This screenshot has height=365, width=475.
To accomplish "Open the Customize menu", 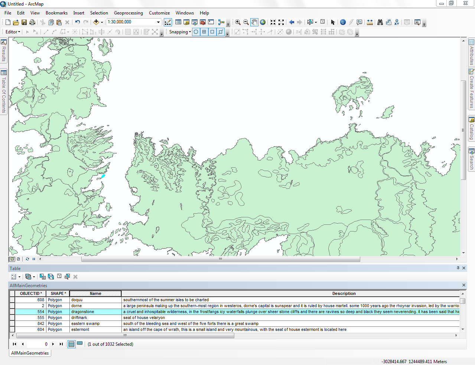I will [159, 13].
